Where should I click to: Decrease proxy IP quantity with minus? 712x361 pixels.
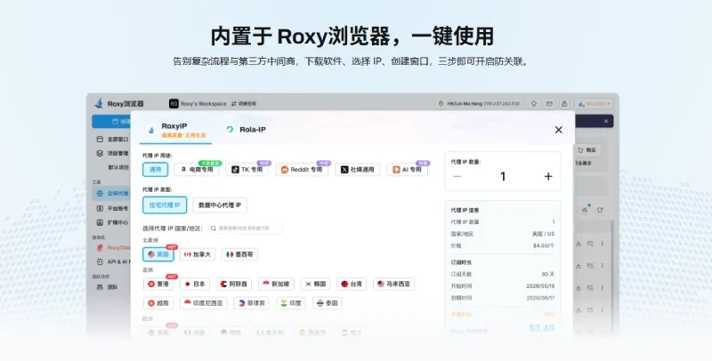click(x=457, y=176)
